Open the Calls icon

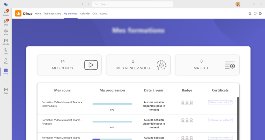tap(6, 51)
